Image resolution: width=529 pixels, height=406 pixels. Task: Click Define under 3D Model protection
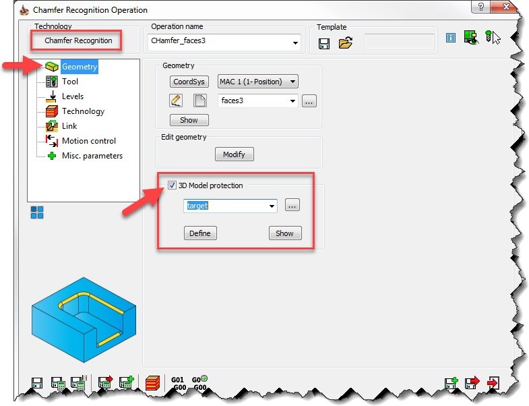coord(200,233)
